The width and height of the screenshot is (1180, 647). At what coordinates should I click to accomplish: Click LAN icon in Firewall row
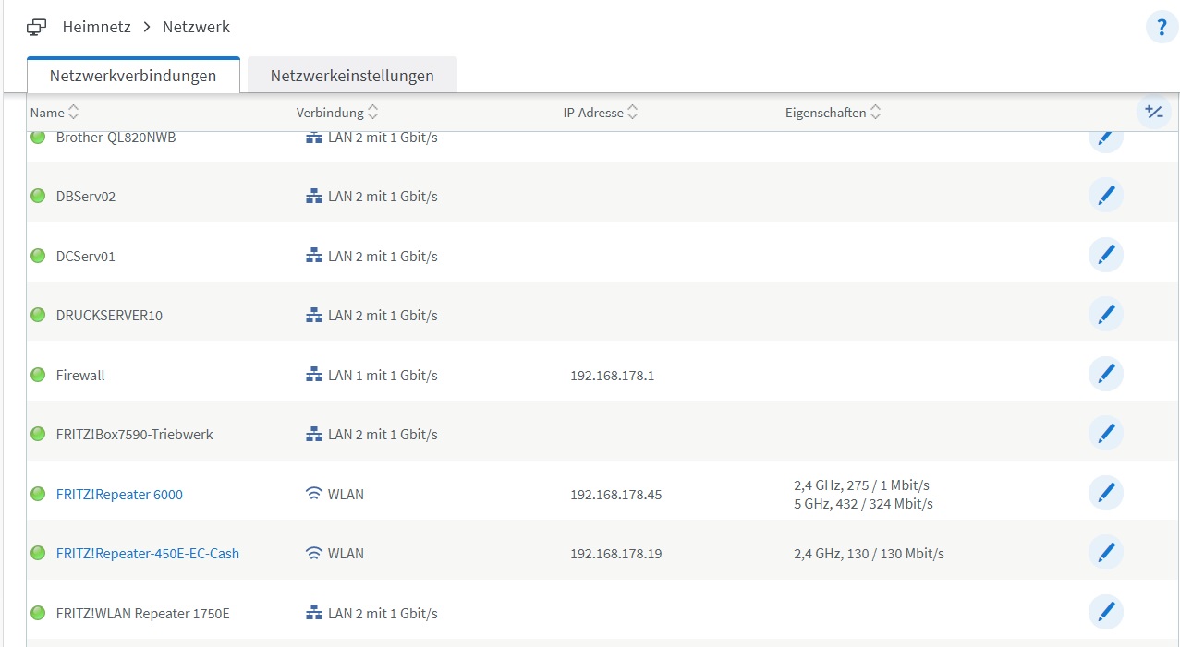[314, 375]
